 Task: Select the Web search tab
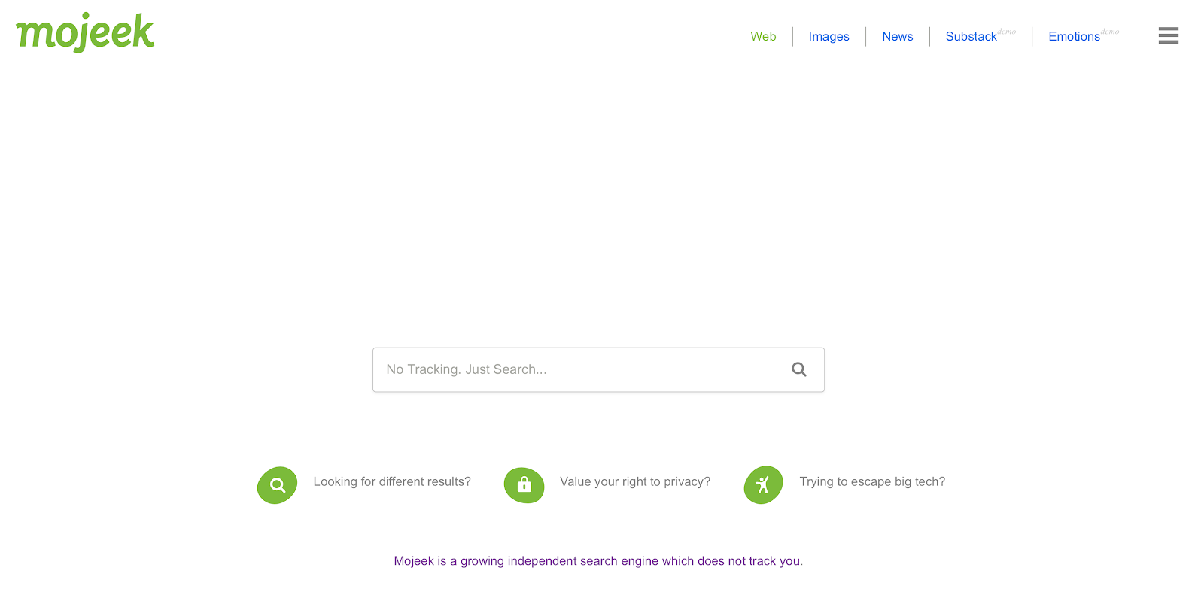pyautogui.click(x=763, y=36)
